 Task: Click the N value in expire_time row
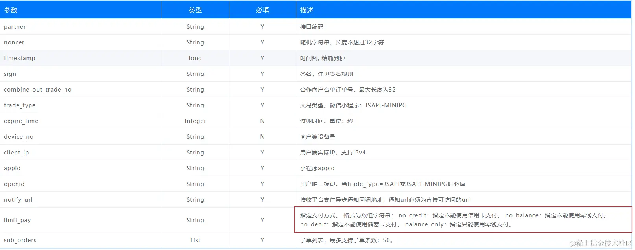click(262, 121)
